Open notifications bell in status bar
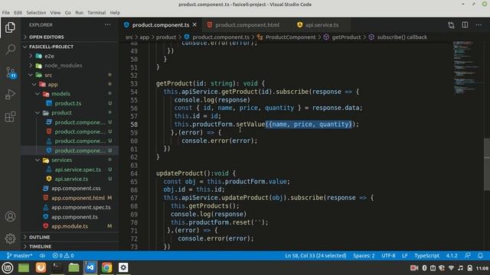490x275 pixels. tap(480, 255)
